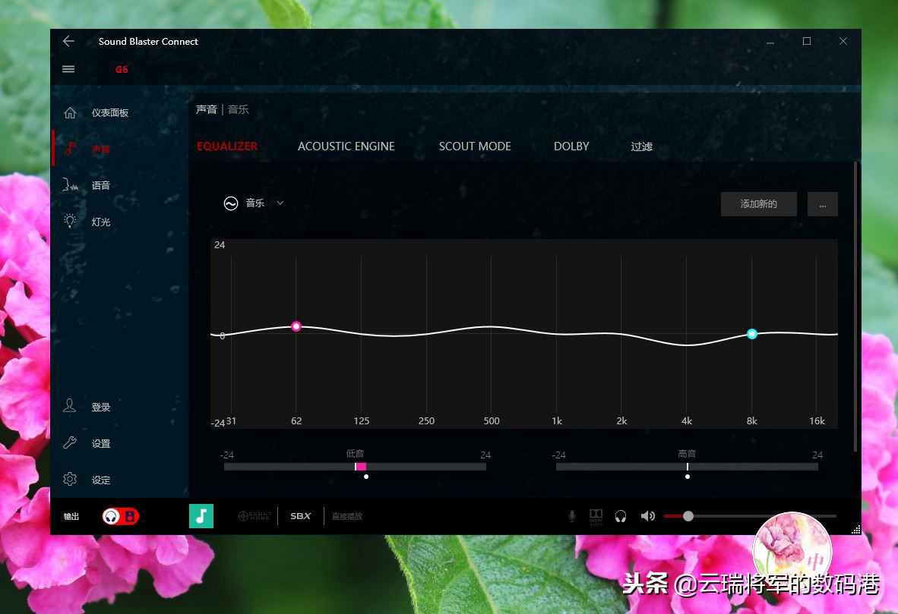
Task: Click the window resize grip corner
Action: [x=856, y=530]
